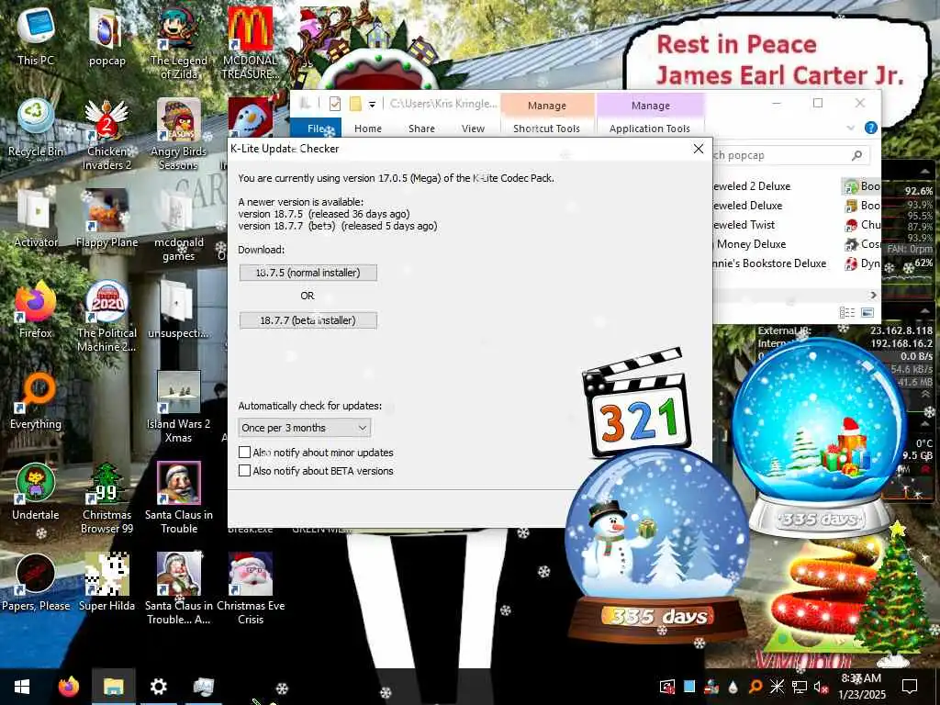Screen dimensions: 940x705
Task: Launch Island Wars 2 Xmas
Action: [179, 407]
